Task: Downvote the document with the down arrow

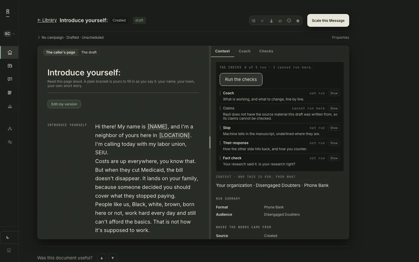Action: click(112, 258)
